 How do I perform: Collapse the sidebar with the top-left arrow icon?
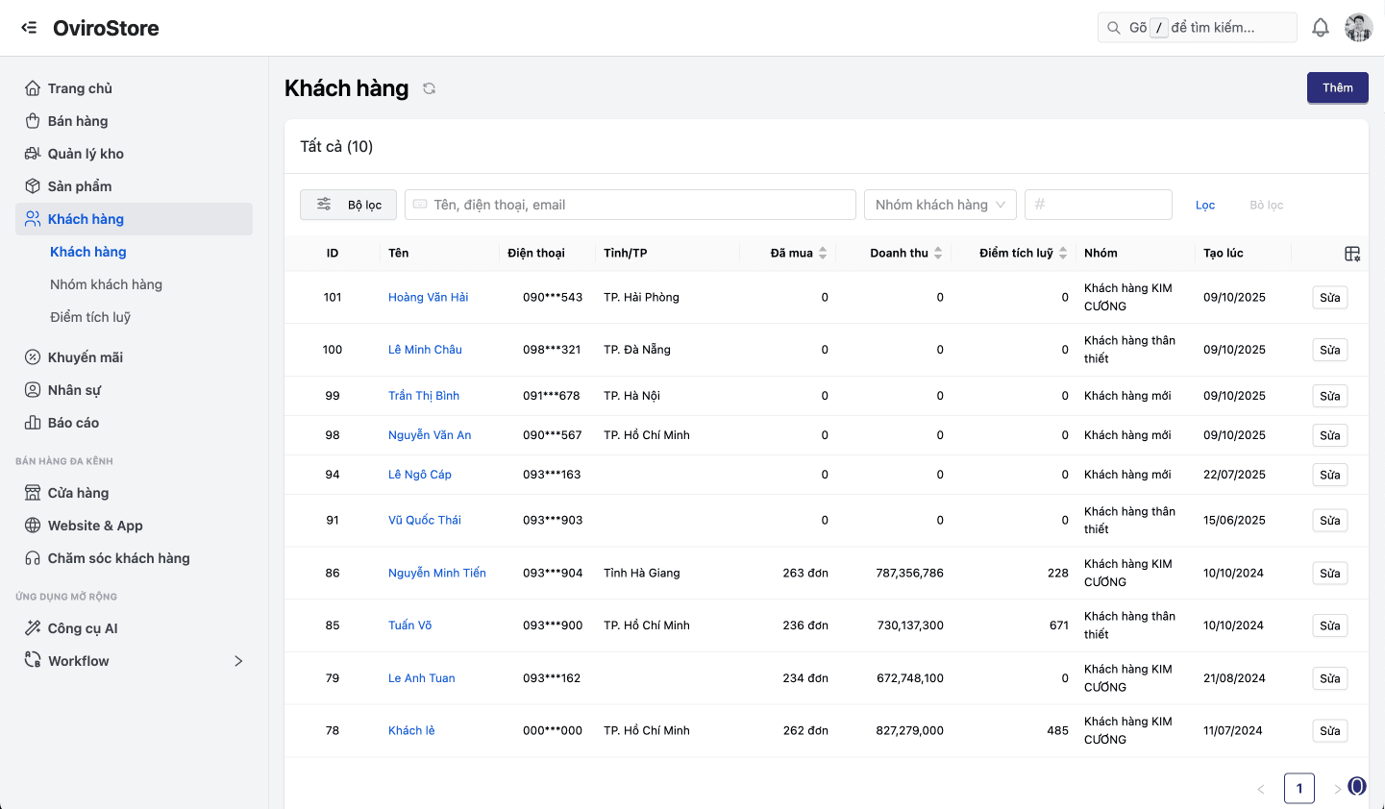pos(28,27)
